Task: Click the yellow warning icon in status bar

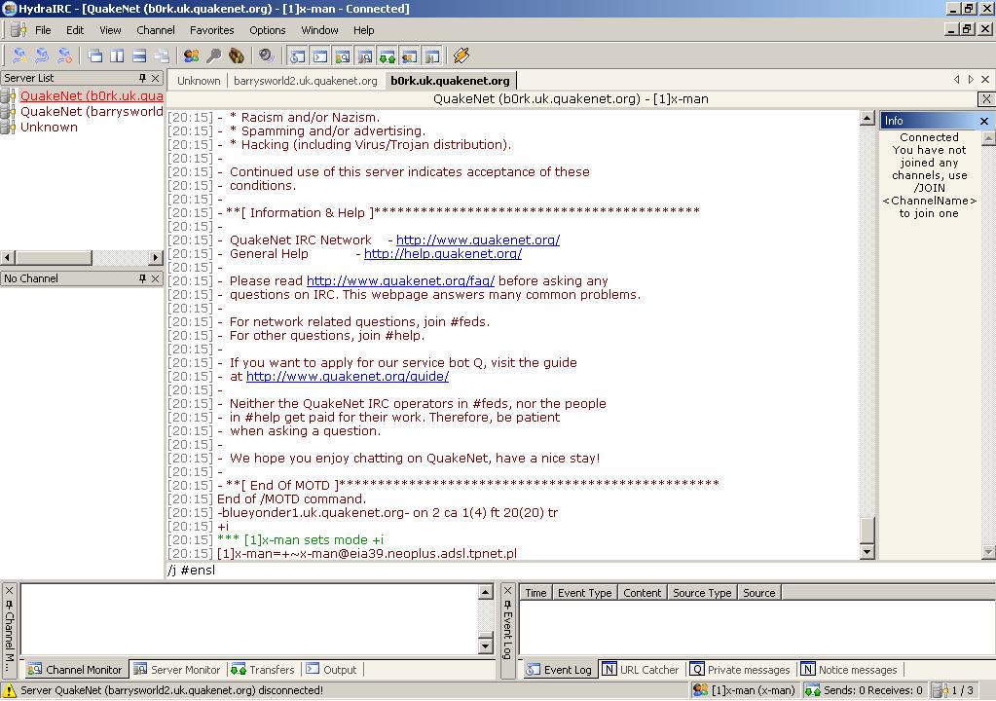Action: pyautogui.click(x=10, y=690)
